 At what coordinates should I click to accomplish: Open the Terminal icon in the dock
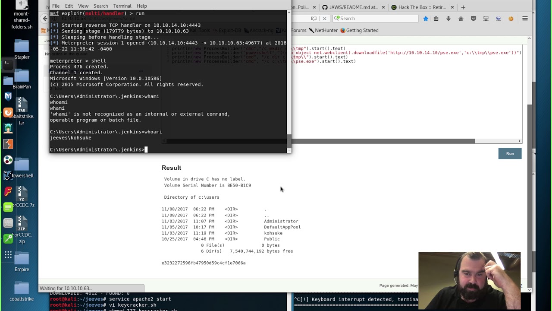coord(8,65)
